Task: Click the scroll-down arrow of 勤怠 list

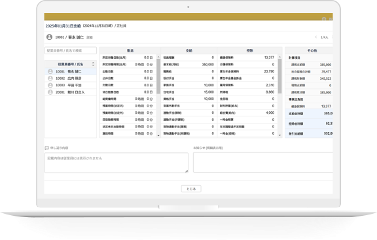Action: click(158, 136)
